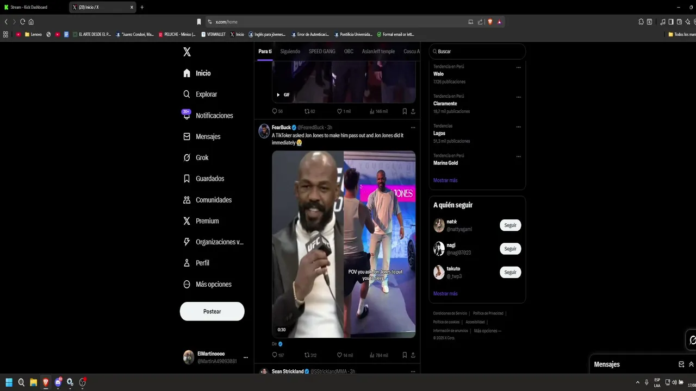
Task: Switch to the Para ti tab
Action: pyautogui.click(x=265, y=52)
